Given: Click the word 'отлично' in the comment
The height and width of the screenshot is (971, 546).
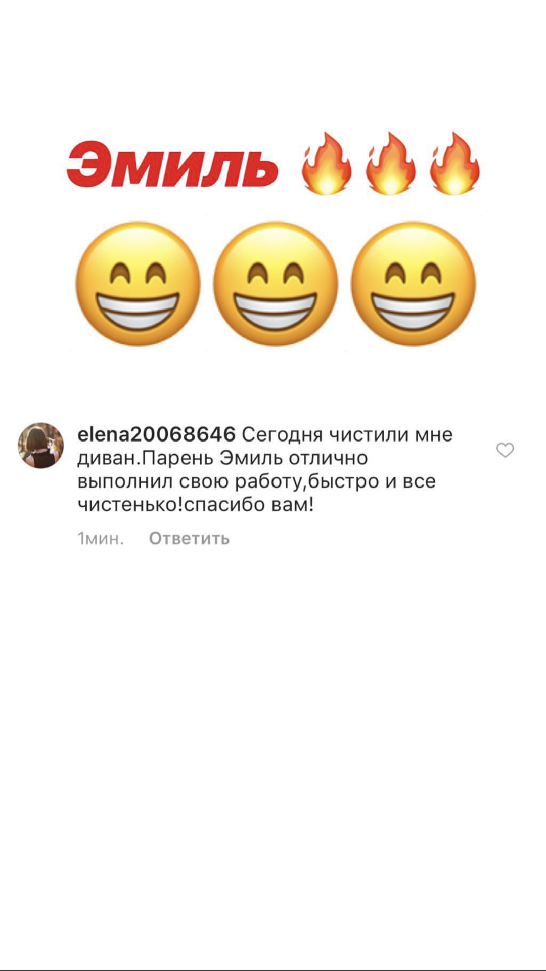Looking at the screenshot, I should coord(328,458).
